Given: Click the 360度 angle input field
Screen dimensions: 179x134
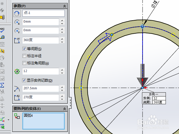Looking at the screenshot, I should coord(41,40).
